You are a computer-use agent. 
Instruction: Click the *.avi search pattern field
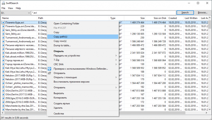tap(104, 13)
